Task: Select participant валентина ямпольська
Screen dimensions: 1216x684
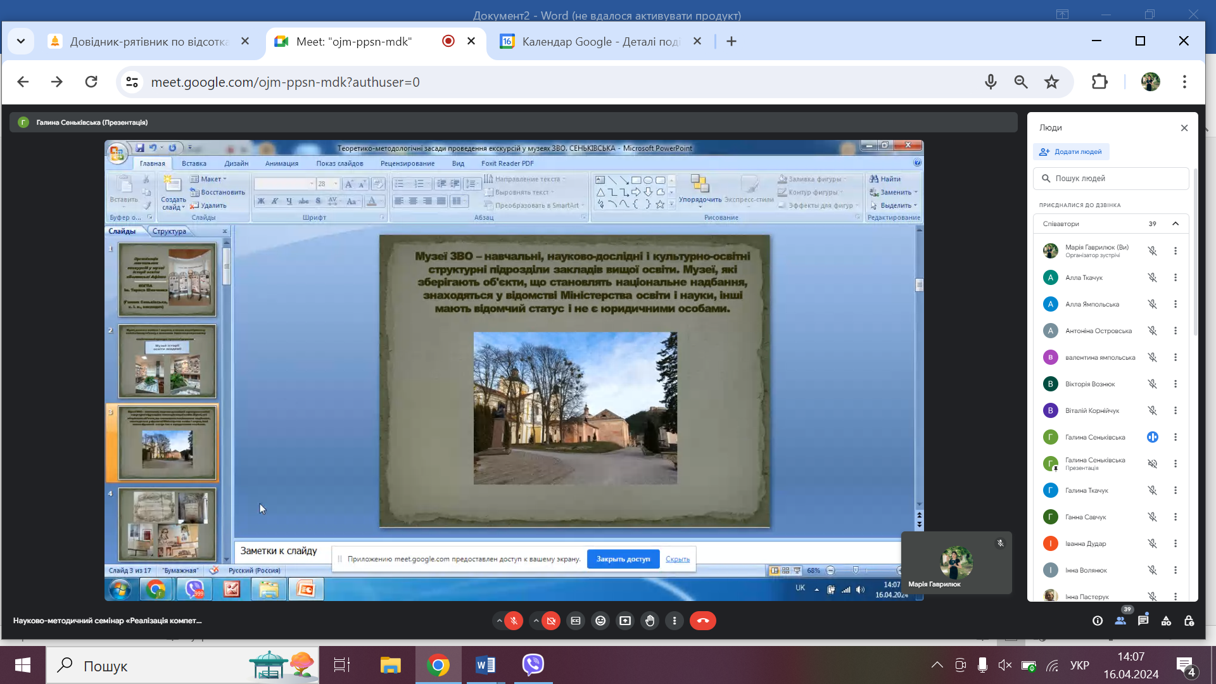Action: click(x=1100, y=357)
